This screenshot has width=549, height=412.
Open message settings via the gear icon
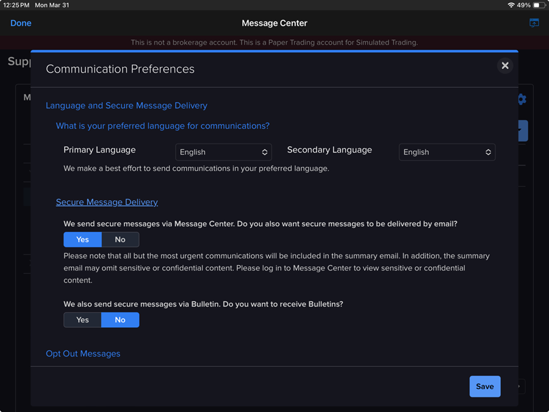[522, 99]
